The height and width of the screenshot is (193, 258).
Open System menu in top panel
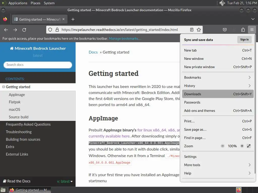click(x=49, y=3)
